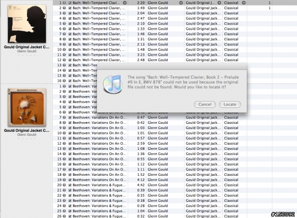
Task: Click exclamation icon on Bach track 10 (1:48)
Action: click(64, 50)
